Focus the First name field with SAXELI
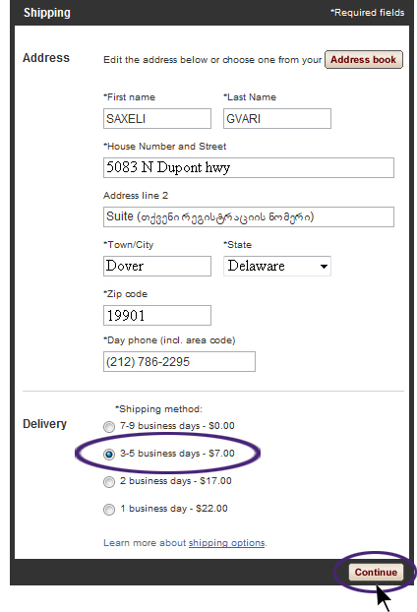This screenshot has height=612, width=417. pos(157,119)
